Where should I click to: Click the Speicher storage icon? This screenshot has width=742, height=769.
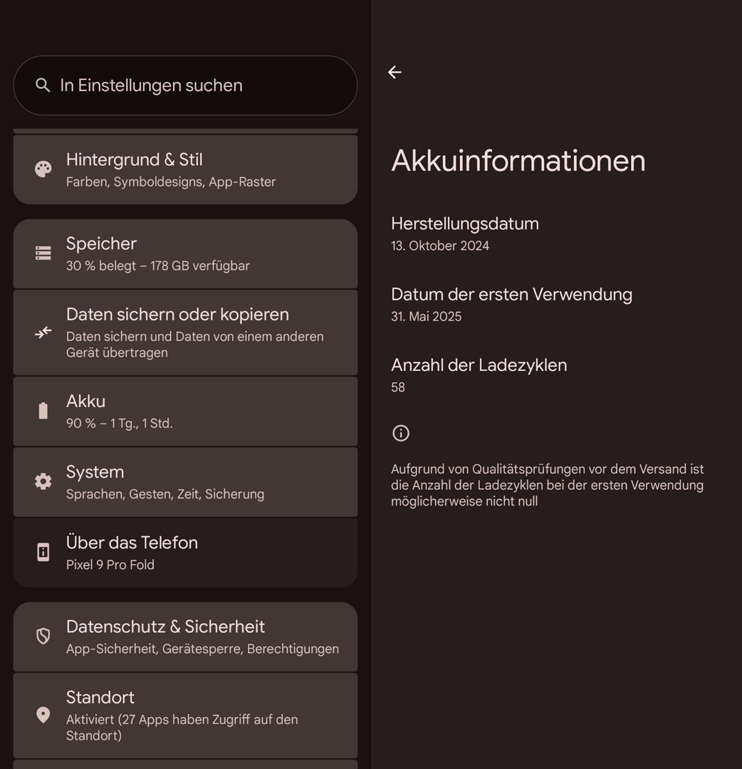43,253
